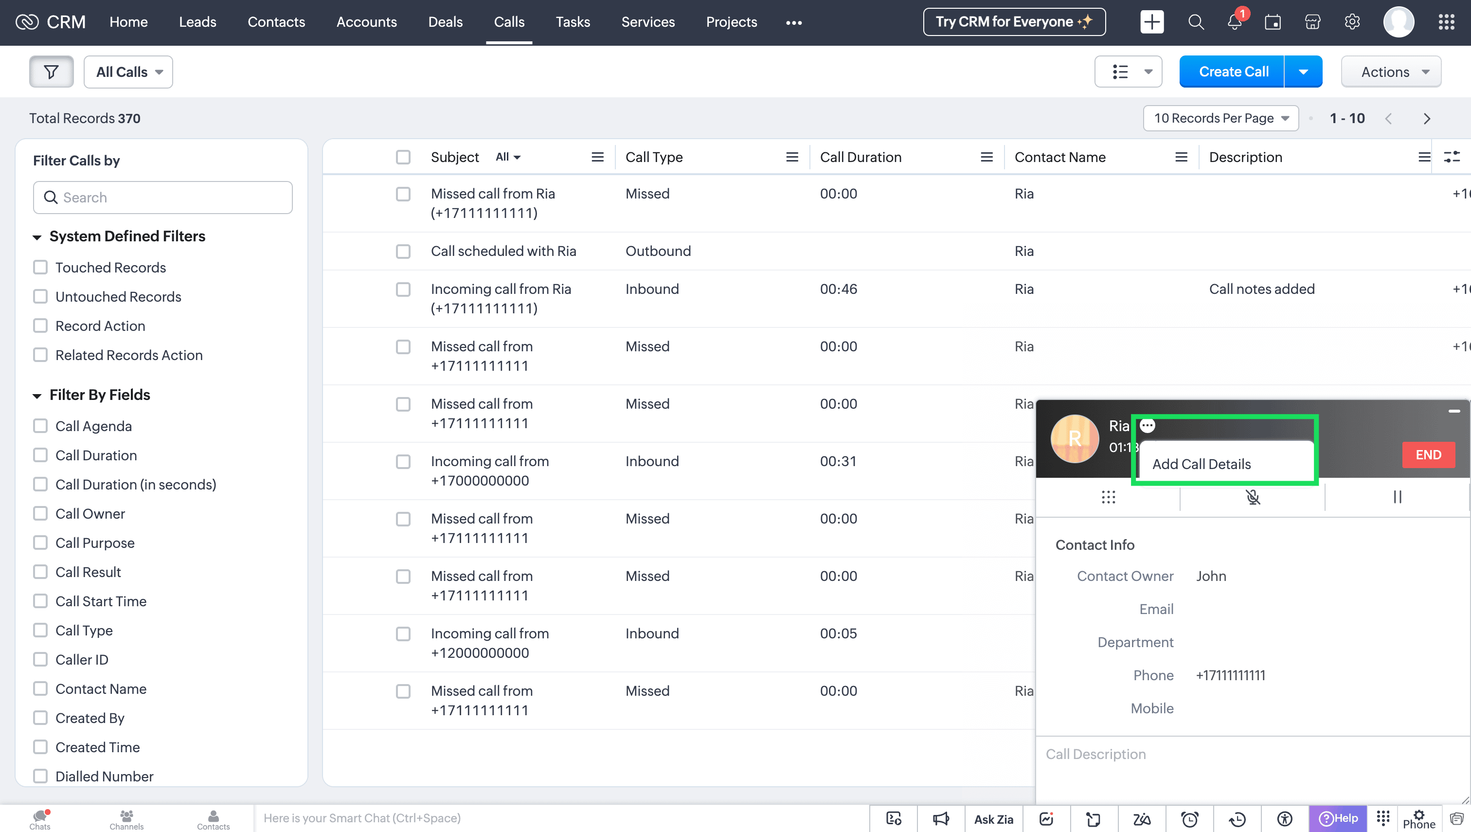Screen dimensions: 1471x832
Task: Open the call dial pad
Action: (1108, 497)
